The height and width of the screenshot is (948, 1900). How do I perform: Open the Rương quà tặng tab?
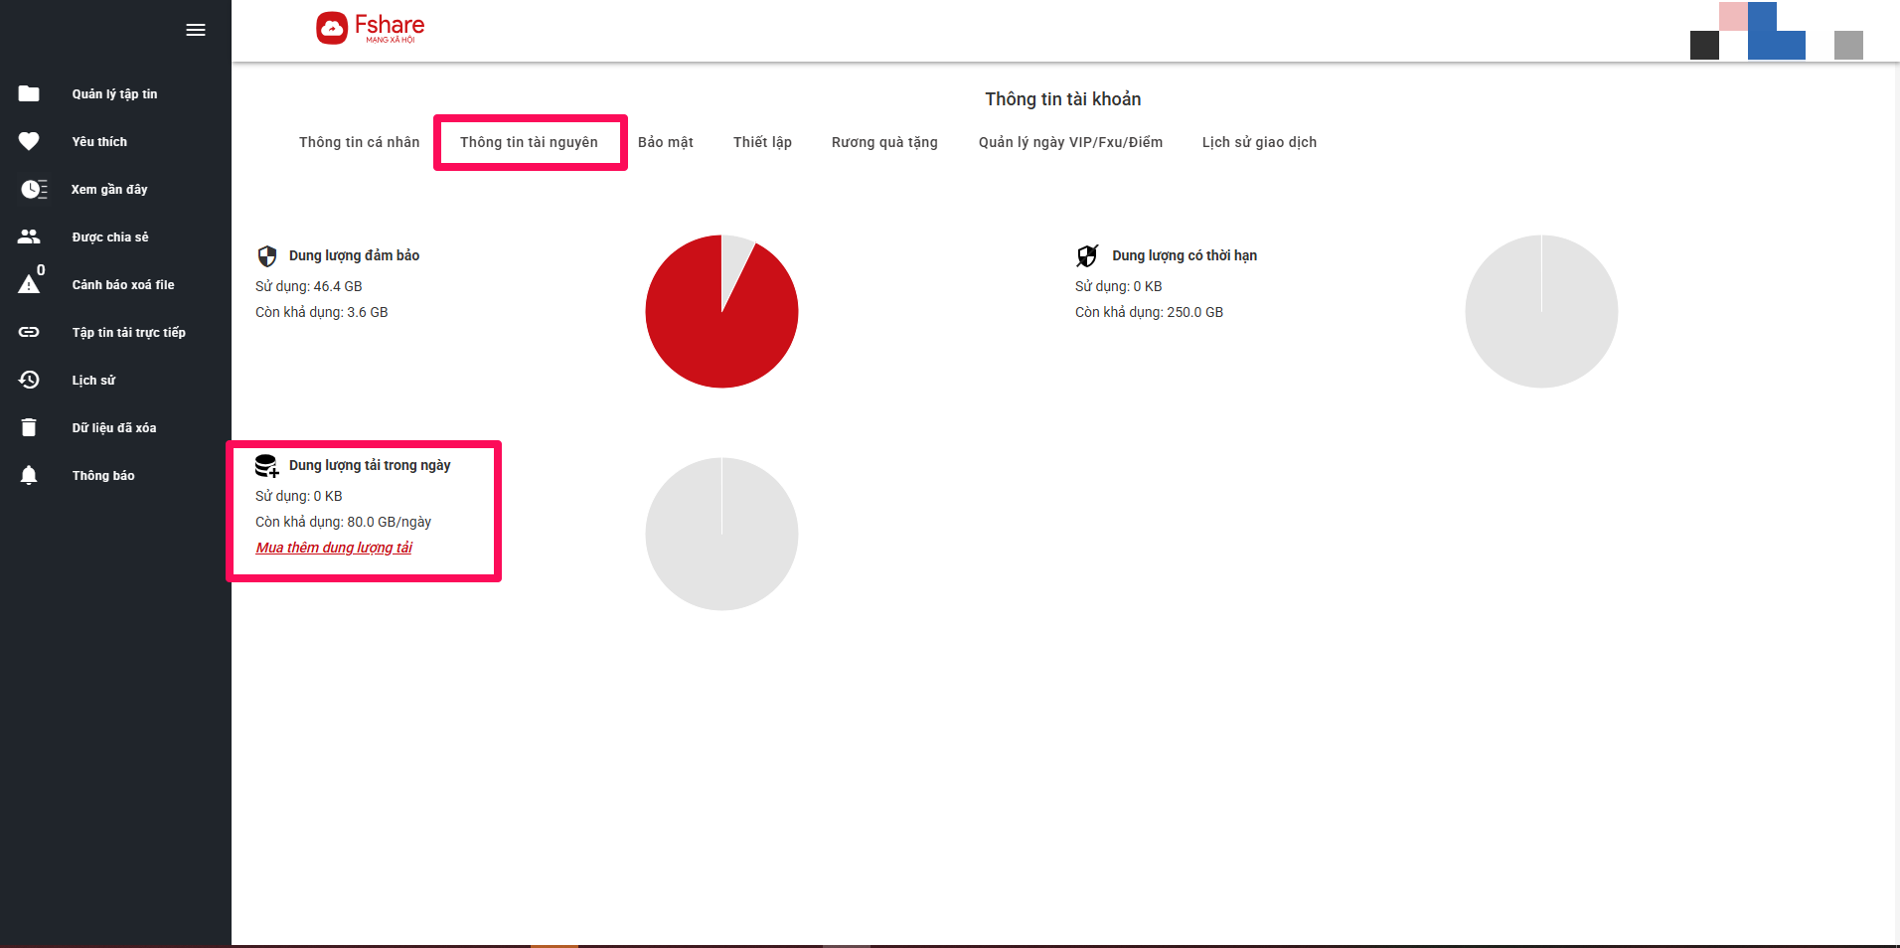click(884, 142)
